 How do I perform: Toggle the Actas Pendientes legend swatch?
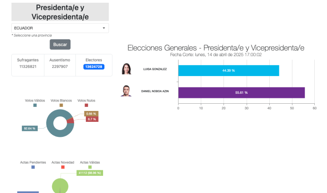point(33,167)
